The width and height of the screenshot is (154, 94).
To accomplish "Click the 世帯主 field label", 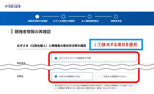I will coord(20,76).
